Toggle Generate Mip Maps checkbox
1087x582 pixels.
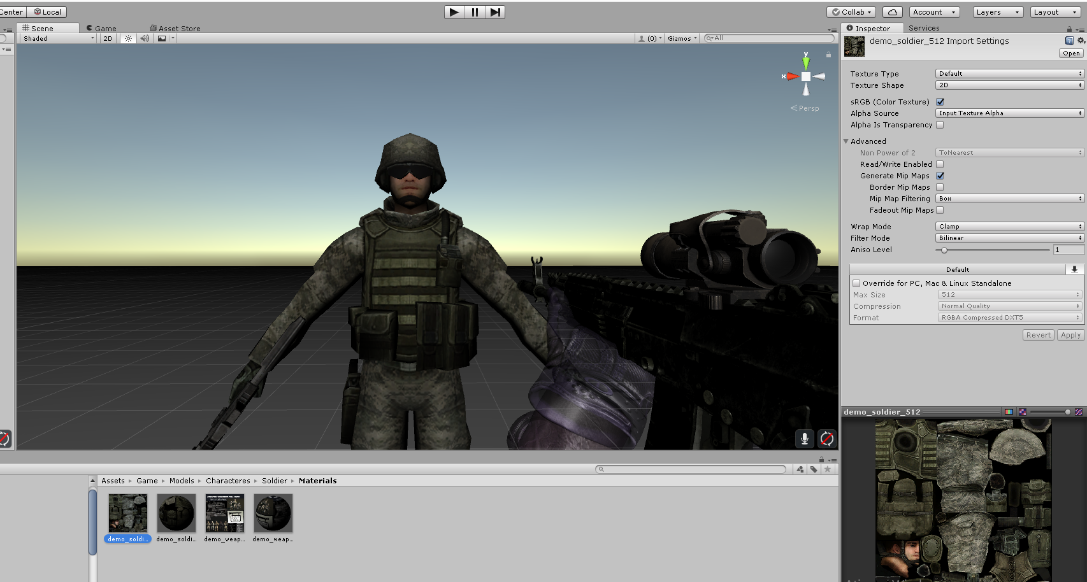pos(940,176)
